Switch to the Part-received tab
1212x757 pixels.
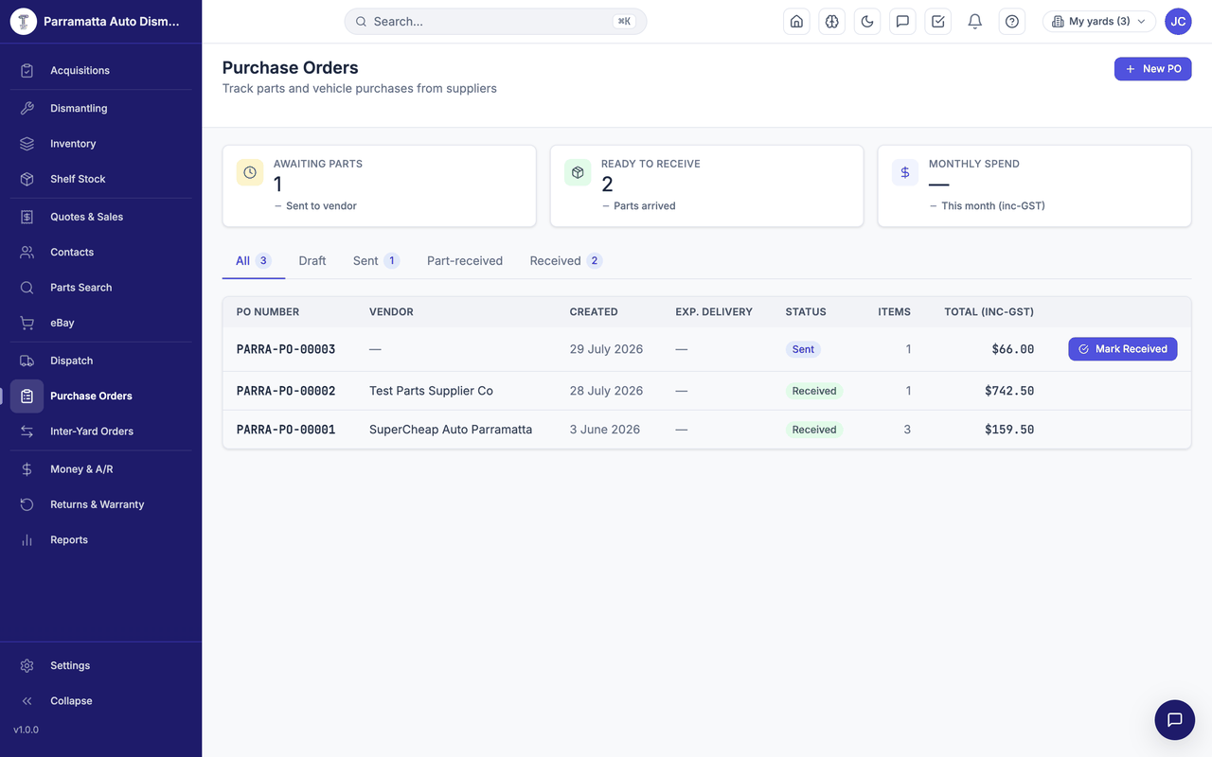point(465,261)
